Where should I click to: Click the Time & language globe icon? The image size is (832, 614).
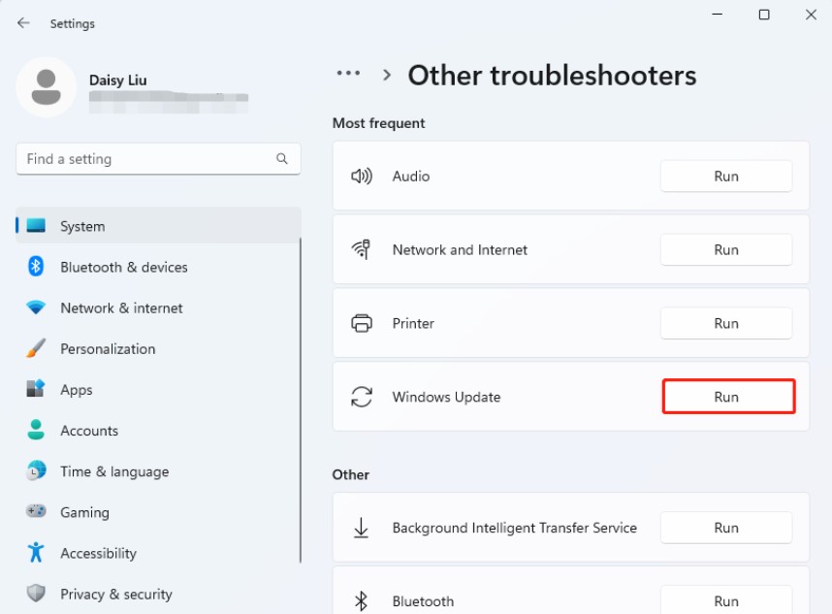36,470
